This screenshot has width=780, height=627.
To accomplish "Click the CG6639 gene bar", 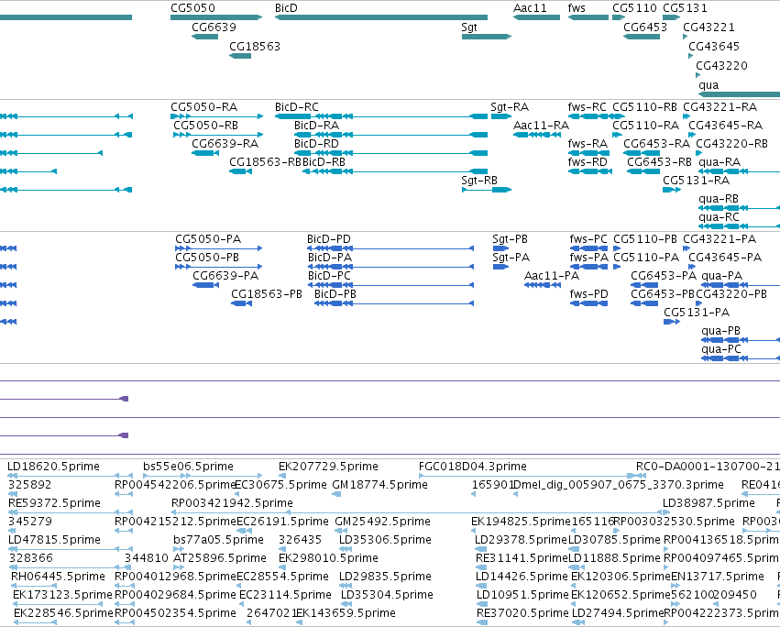I will [x=205, y=37].
